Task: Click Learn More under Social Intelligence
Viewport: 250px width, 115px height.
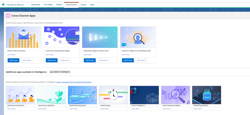Action: tap(136, 109)
